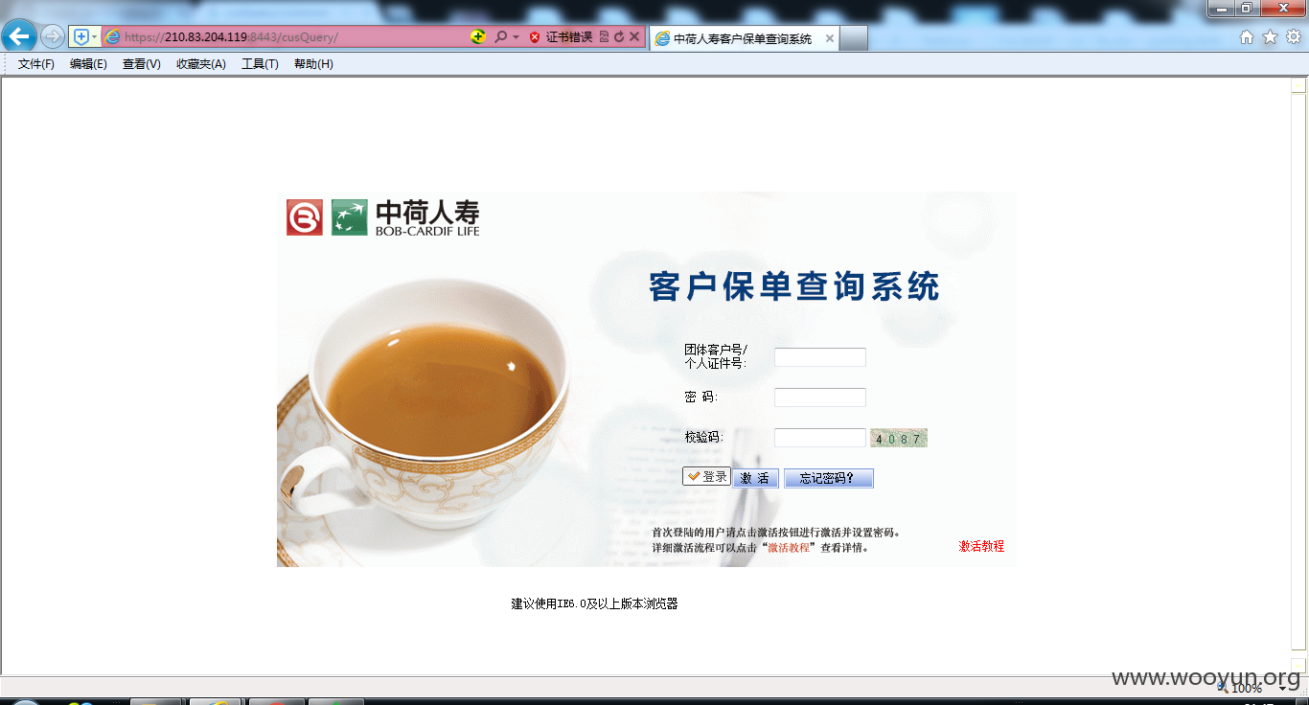Open the red 激活教程 link at right
1309x705 pixels.
tap(981, 546)
